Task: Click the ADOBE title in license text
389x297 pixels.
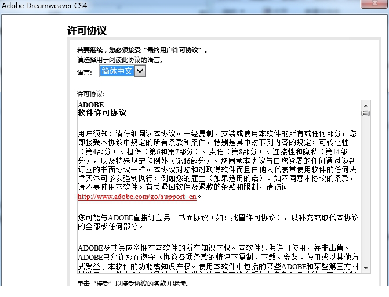Action: (91, 104)
